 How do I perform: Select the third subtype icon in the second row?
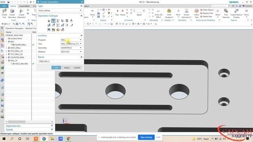[x=58, y=25]
